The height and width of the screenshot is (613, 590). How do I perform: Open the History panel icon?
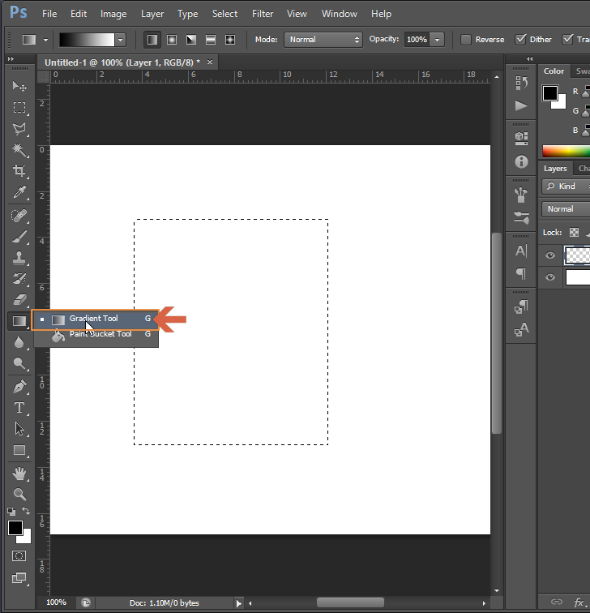pyautogui.click(x=521, y=83)
